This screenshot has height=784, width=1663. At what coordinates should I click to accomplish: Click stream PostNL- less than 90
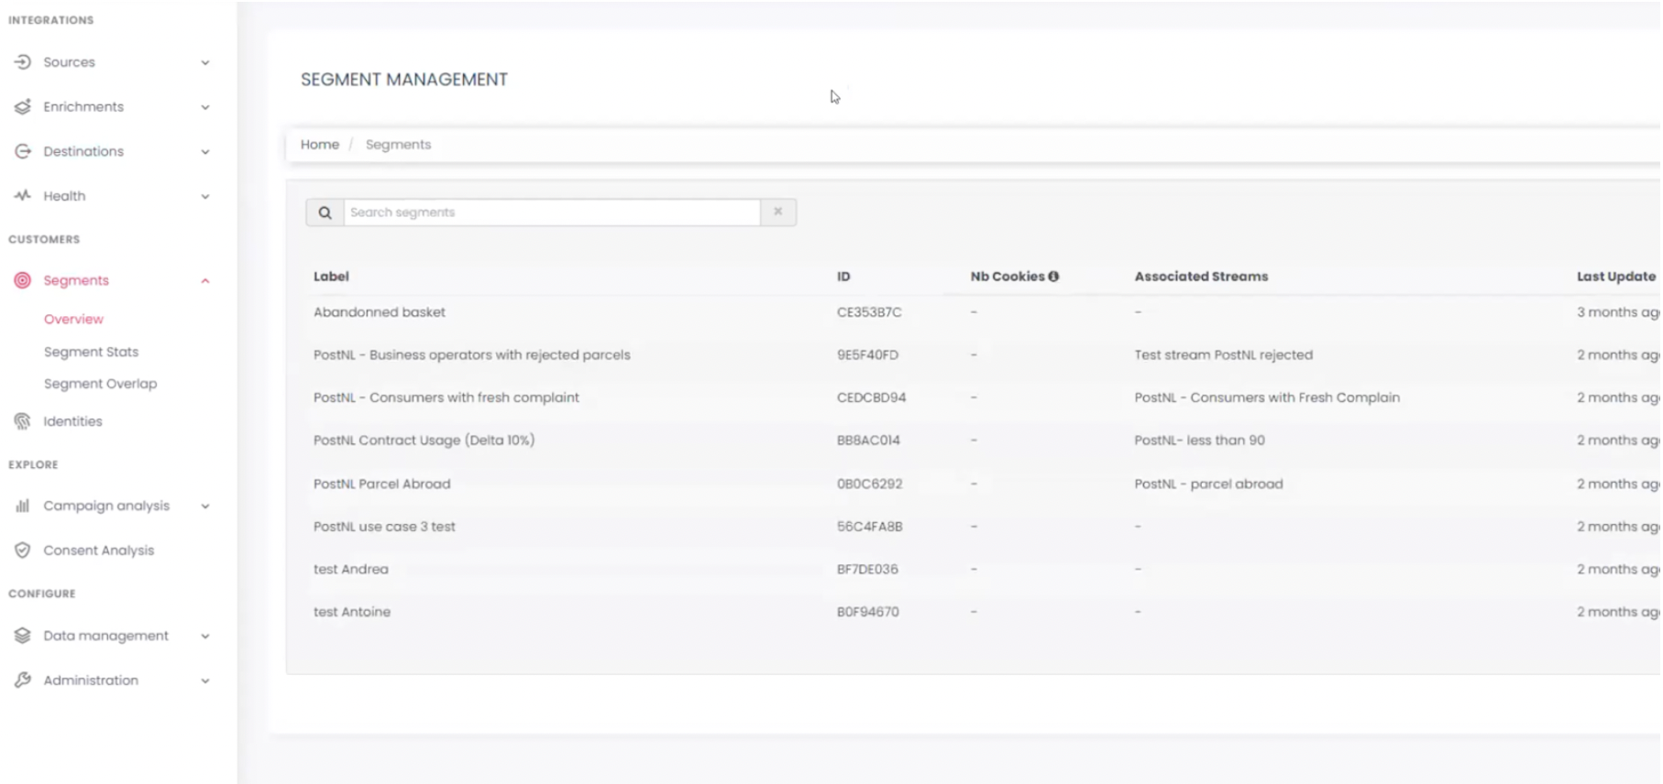click(x=1200, y=441)
